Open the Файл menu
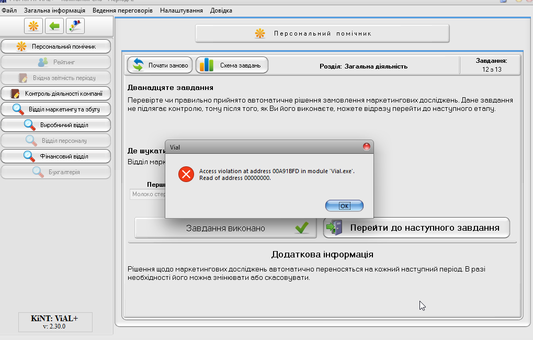533x340 pixels. click(x=9, y=10)
